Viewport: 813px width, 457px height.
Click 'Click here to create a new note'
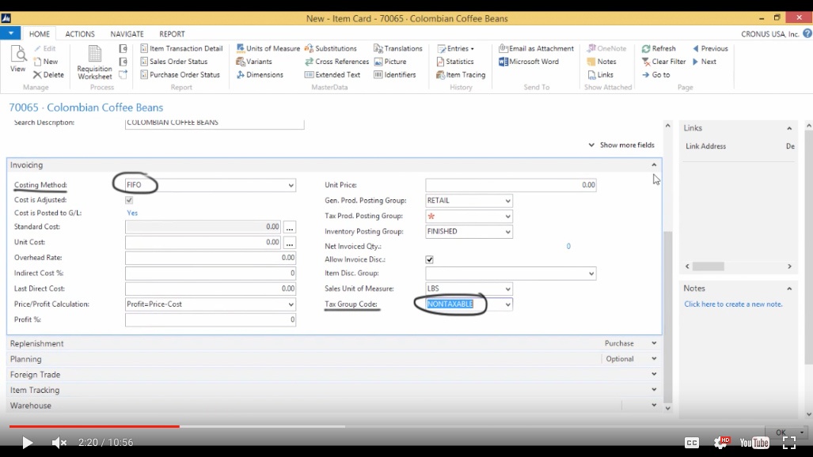(733, 304)
